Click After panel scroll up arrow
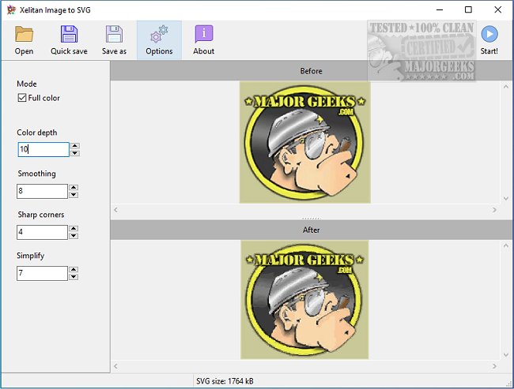 pyautogui.click(x=506, y=245)
